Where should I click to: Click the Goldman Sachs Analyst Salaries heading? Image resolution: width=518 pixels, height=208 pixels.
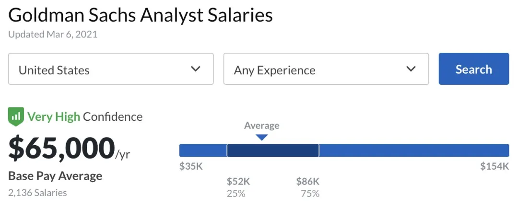pos(141,15)
